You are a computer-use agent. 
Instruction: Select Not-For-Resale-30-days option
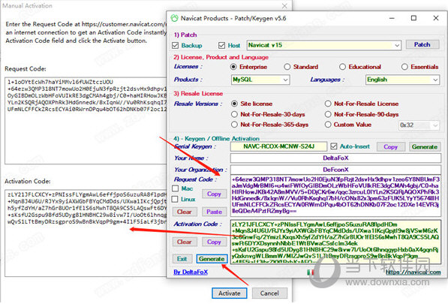234,114
